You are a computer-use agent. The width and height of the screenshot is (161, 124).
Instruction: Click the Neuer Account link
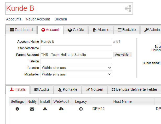coord(38,19)
